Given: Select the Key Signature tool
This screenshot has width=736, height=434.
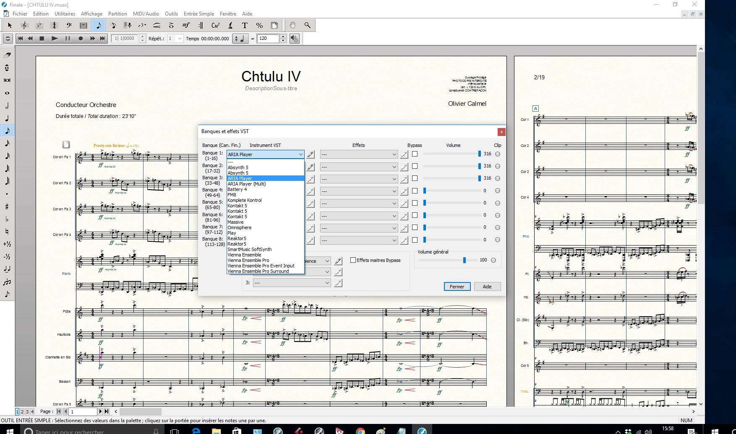Looking at the screenshot, I should [39, 25].
